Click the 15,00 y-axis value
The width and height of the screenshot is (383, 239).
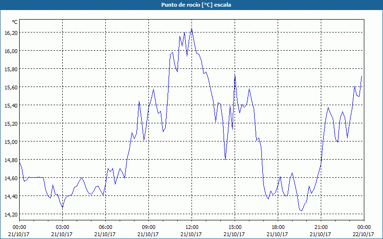click(11, 141)
